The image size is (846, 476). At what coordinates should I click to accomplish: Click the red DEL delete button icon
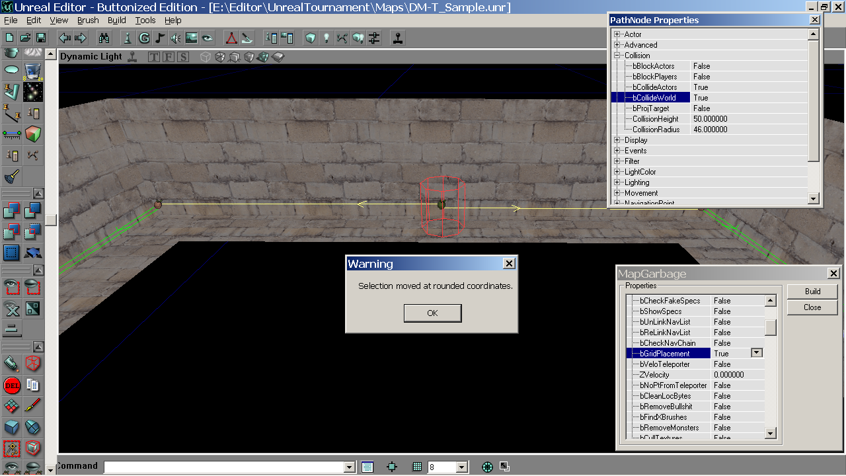click(12, 385)
